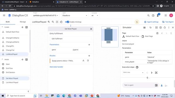Open the Select step dropdown
This screenshot has width=175, height=98.
coord(133,72)
